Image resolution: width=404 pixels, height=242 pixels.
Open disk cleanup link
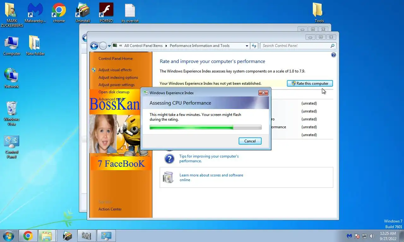click(x=114, y=92)
